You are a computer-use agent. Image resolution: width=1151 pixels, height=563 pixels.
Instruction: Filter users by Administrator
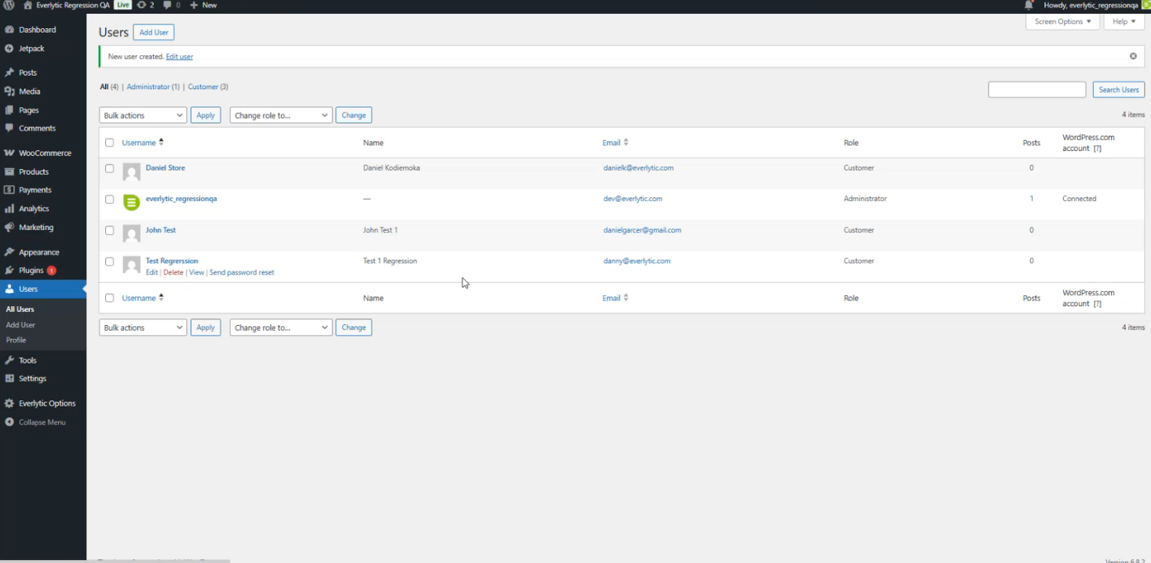pyautogui.click(x=148, y=87)
